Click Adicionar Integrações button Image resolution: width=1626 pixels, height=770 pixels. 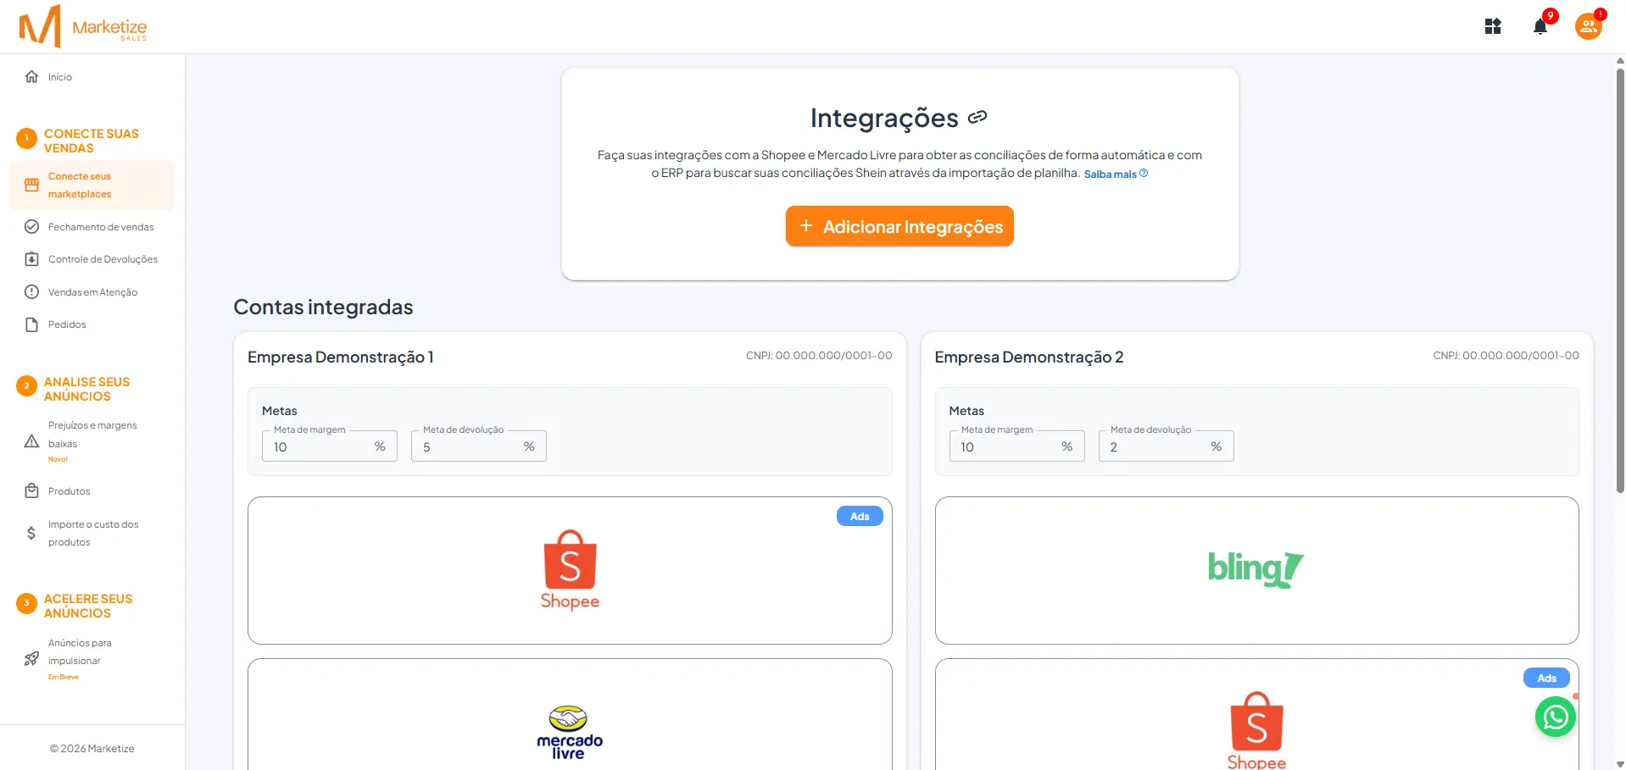coord(899,225)
